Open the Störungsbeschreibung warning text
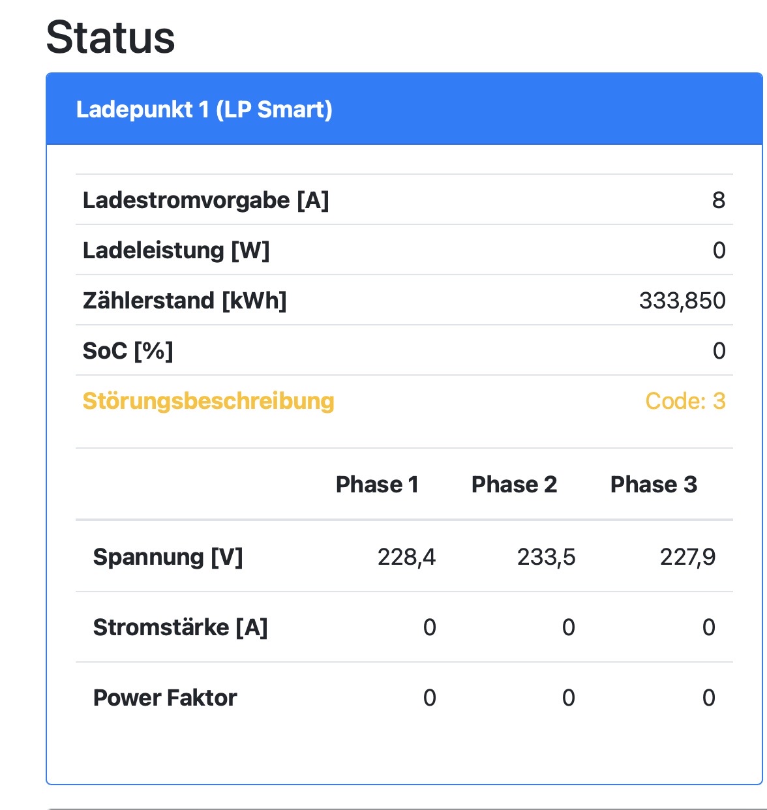 click(x=208, y=401)
